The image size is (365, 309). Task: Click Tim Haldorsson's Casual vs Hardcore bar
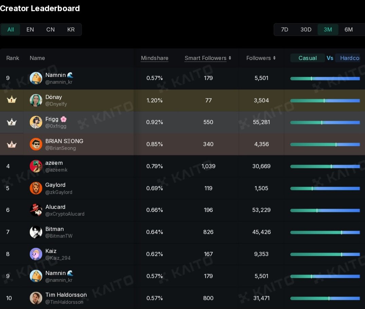[325, 298]
